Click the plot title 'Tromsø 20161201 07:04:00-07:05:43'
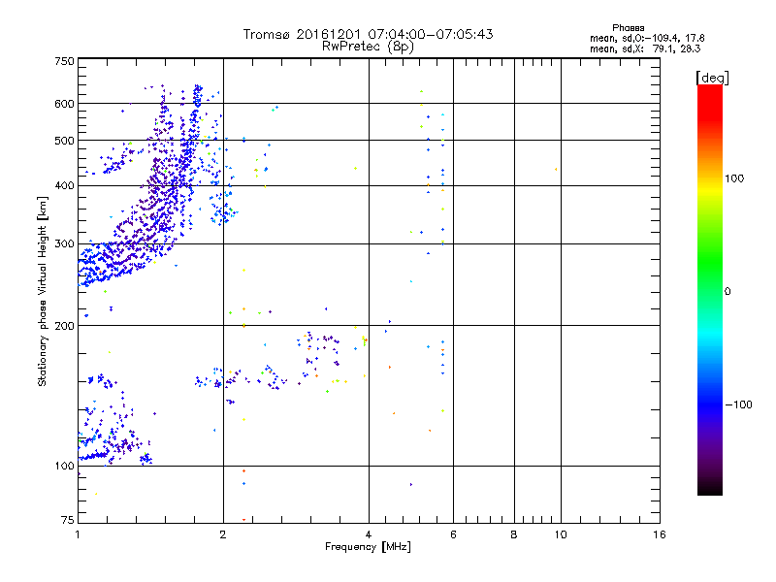776x582 pixels. click(x=368, y=34)
